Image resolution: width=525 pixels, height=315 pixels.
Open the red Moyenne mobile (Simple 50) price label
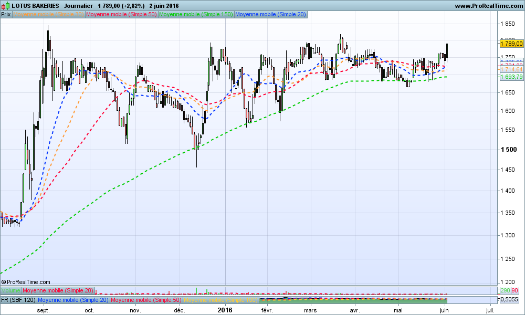122,14
